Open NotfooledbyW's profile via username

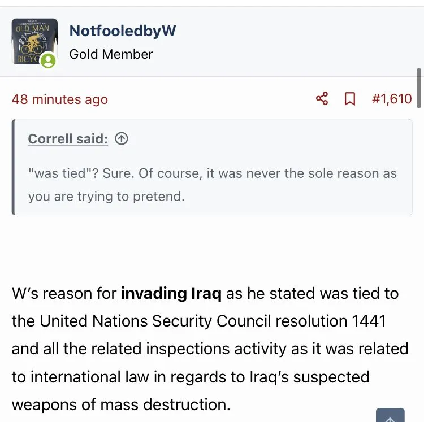click(x=122, y=31)
